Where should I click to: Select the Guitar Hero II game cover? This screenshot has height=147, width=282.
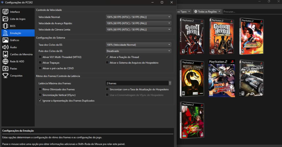pos(192,36)
